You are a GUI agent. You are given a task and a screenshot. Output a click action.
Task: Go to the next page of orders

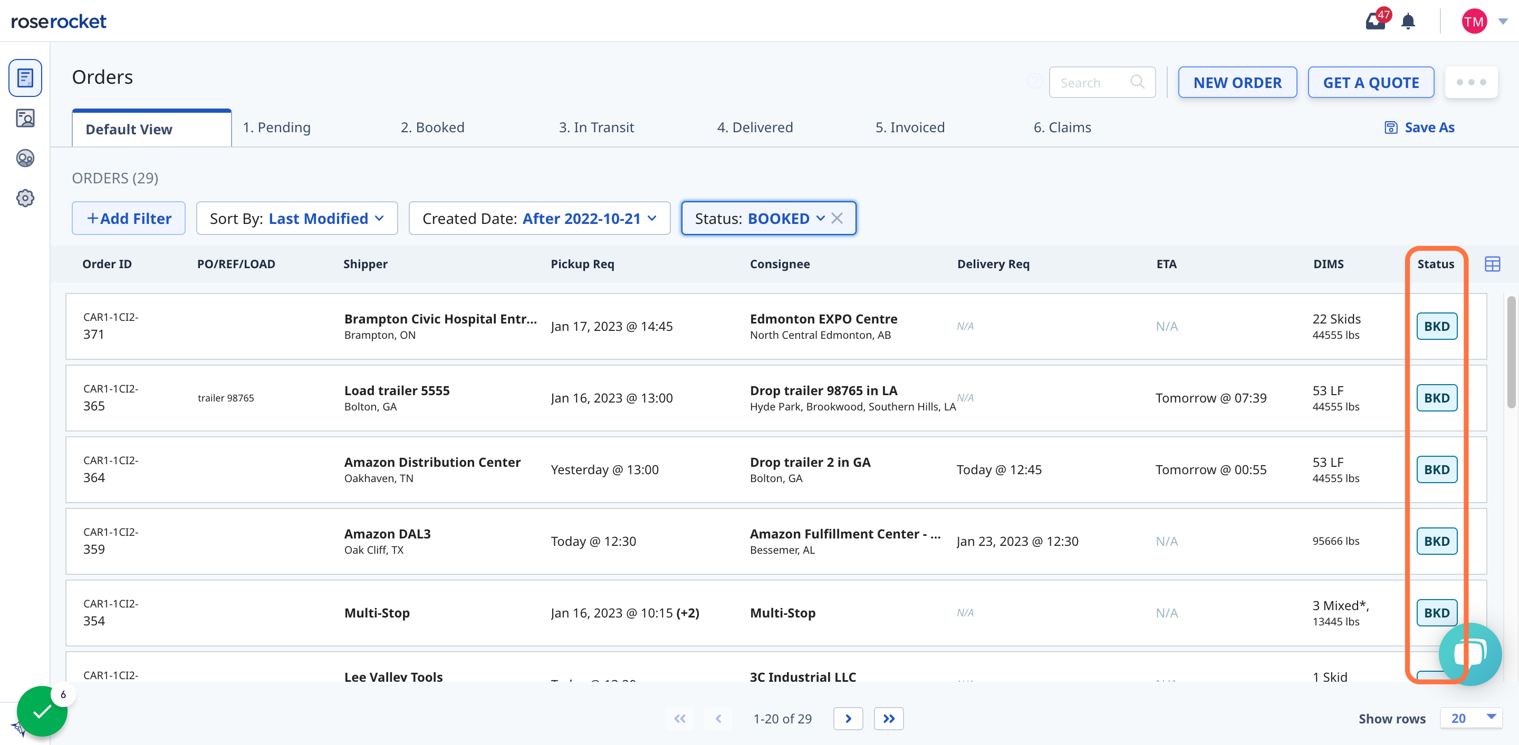848,718
